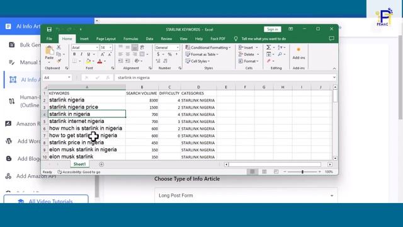
Task: Click the Find & Select magnifier icon
Action: coord(280,54)
